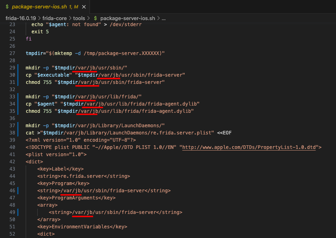Open tools breadcrumb segment
The height and width of the screenshot is (238, 336).
click(x=79, y=18)
